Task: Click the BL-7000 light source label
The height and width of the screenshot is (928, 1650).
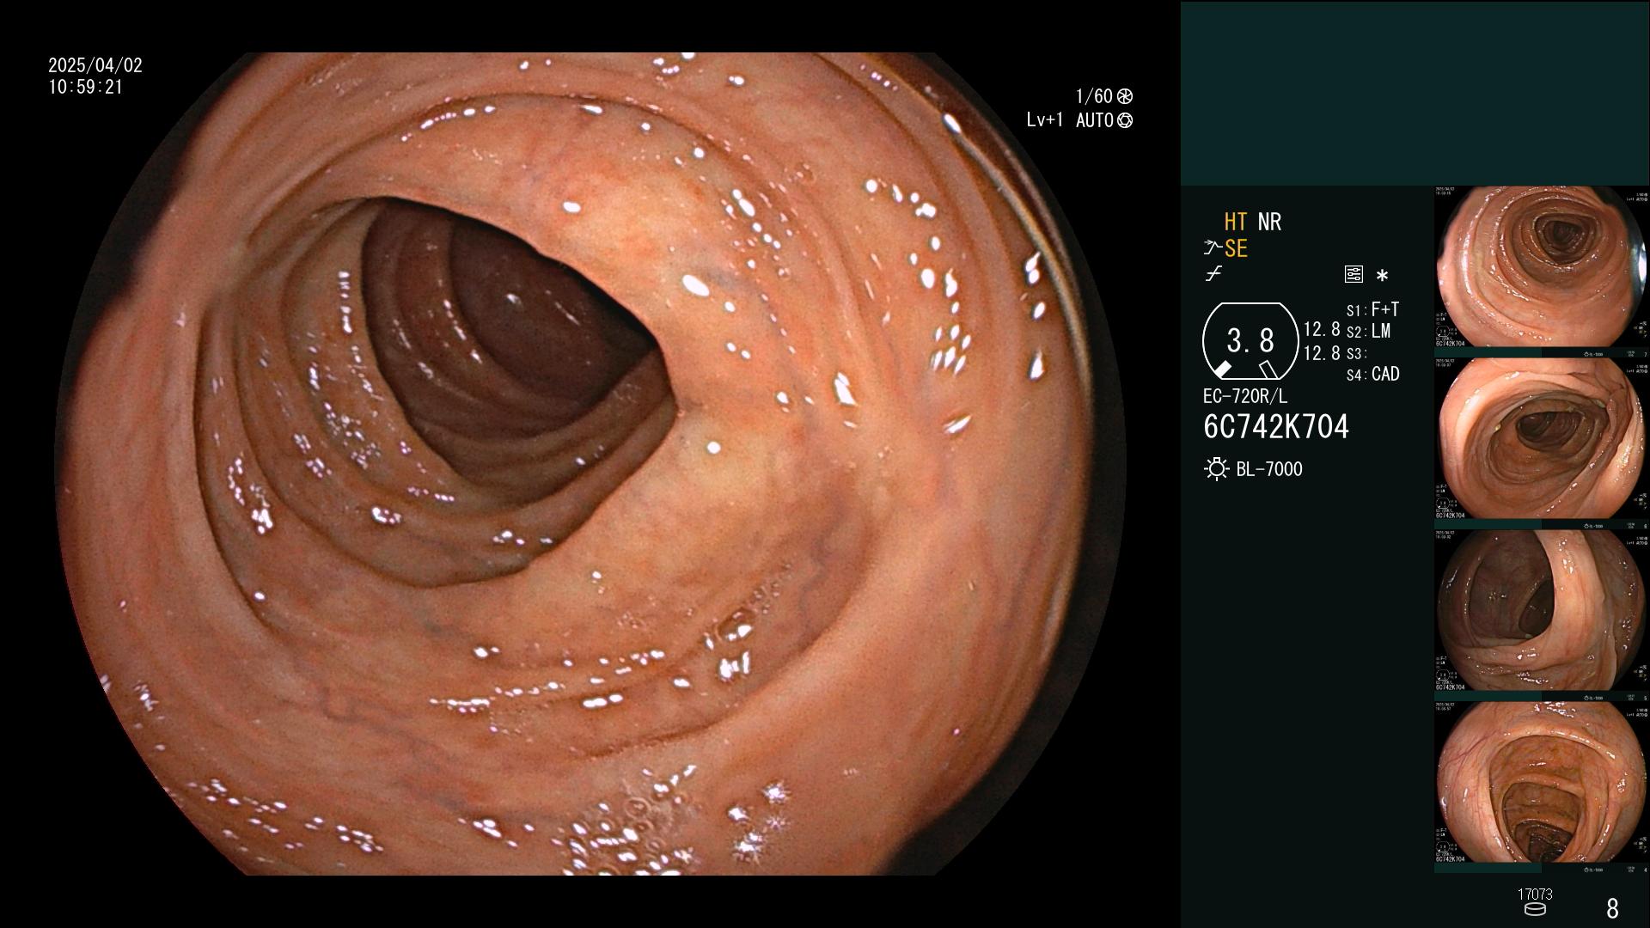Action: [x=1269, y=469]
